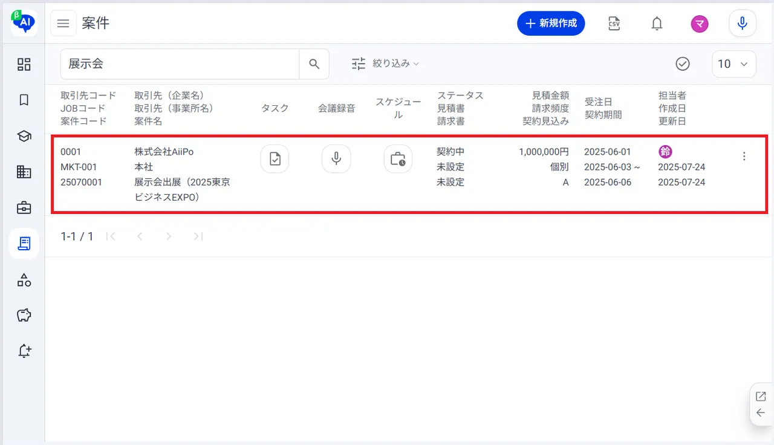
Task: Open the shapes icon in the sidebar
Action: (x=24, y=279)
